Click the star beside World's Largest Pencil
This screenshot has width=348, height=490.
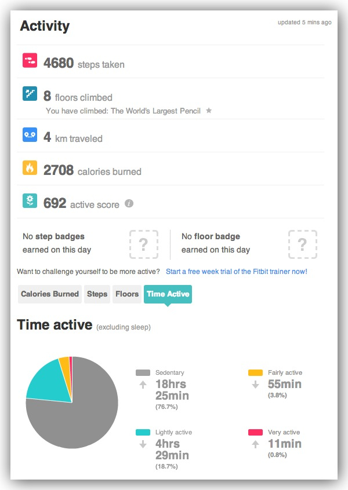pos(209,110)
